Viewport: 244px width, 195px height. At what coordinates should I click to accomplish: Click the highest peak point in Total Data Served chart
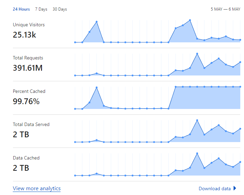click(x=197, y=120)
